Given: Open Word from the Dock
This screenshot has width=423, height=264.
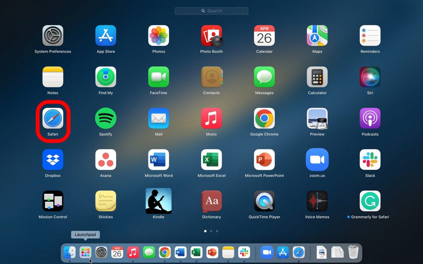Looking at the screenshot, I should 180,252.
